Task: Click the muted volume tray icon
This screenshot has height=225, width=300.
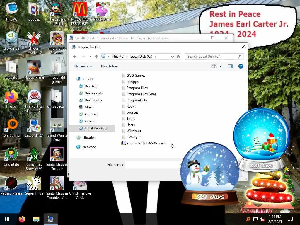Action: click(x=262, y=219)
